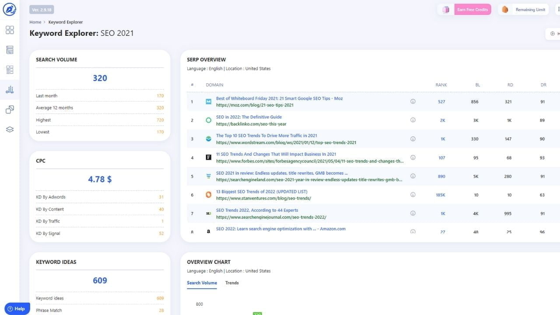The image size is (560, 315).
Task: Click the app logo at top of sidebar
Action: pyautogui.click(x=10, y=9)
